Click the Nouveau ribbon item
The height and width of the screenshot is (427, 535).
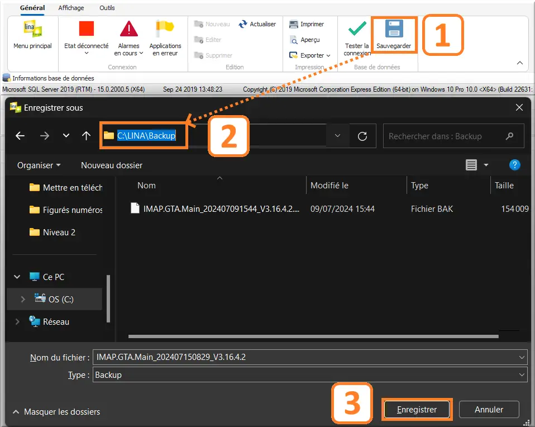[x=212, y=24]
